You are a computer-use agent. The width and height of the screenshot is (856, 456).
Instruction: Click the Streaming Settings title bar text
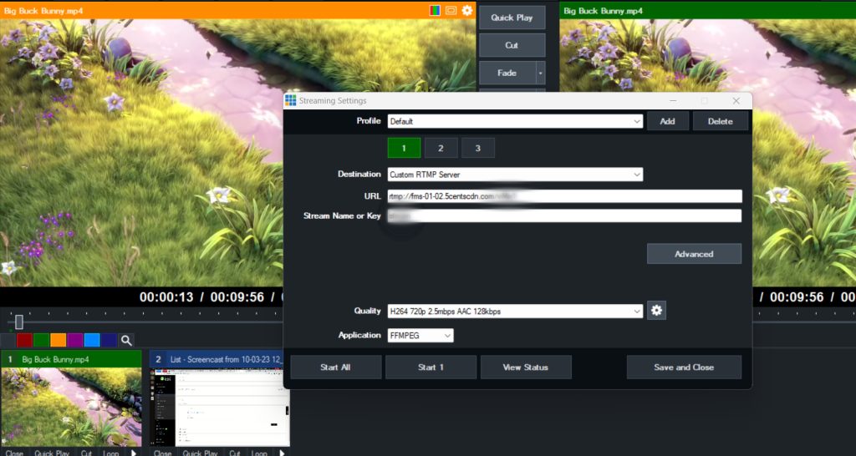[x=333, y=101]
